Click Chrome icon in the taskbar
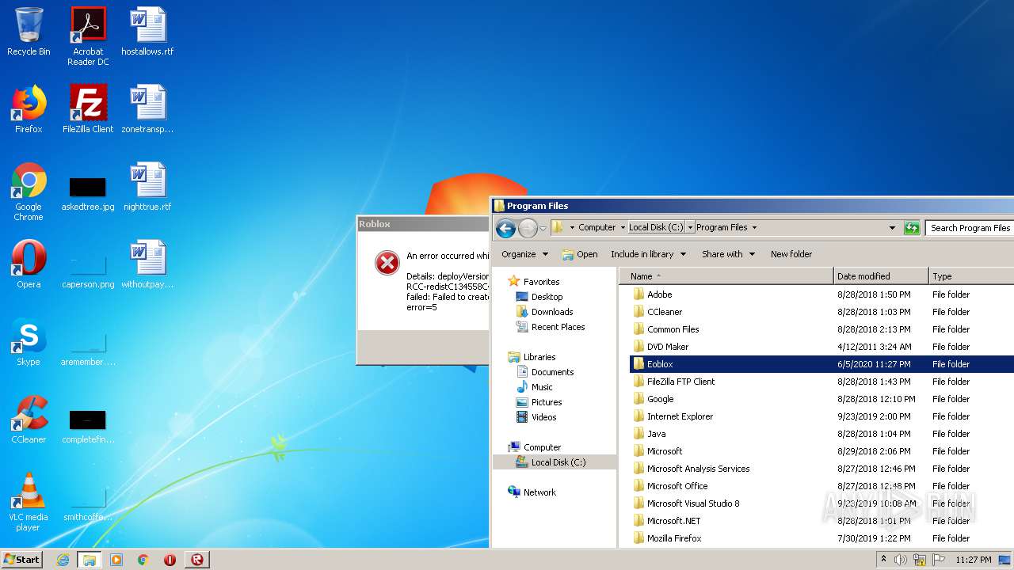 coord(143,560)
